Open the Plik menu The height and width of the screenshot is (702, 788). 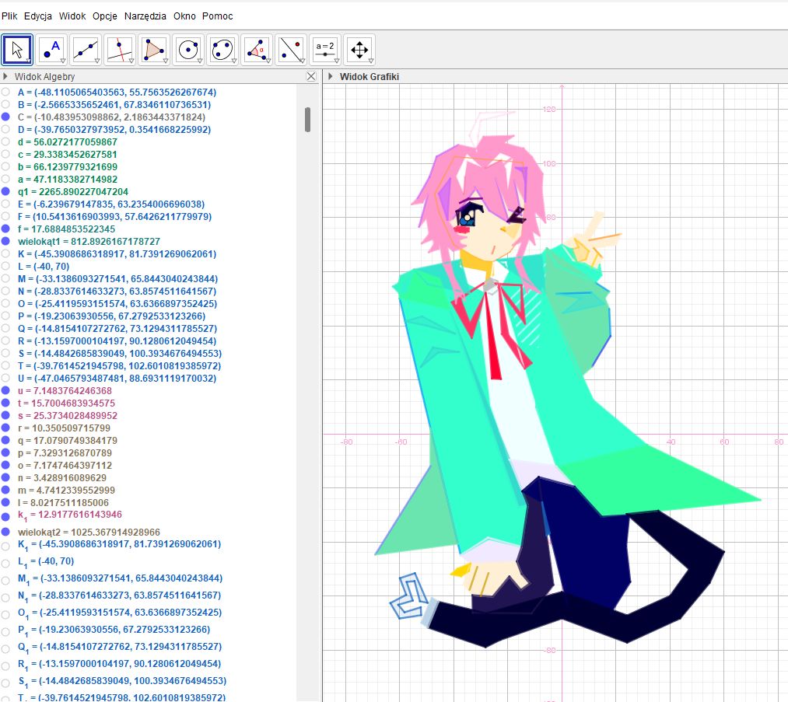9,16
